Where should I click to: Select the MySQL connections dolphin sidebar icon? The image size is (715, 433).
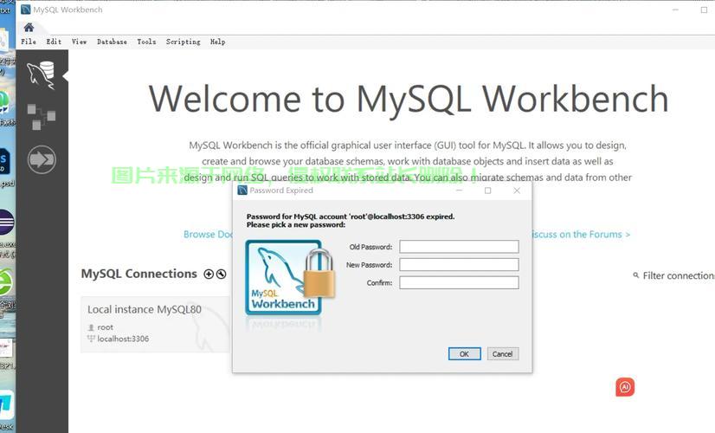point(41,74)
